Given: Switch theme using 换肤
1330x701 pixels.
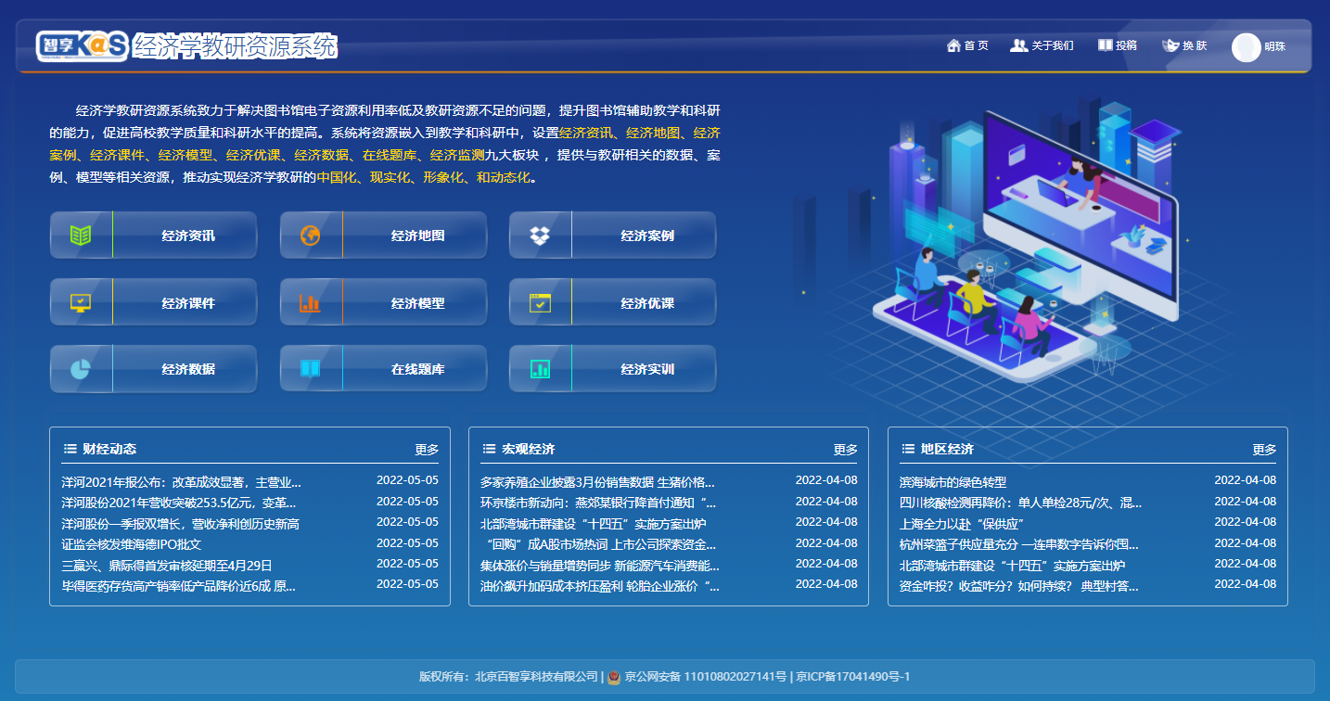Looking at the screenshot, I should [1185, 45].
